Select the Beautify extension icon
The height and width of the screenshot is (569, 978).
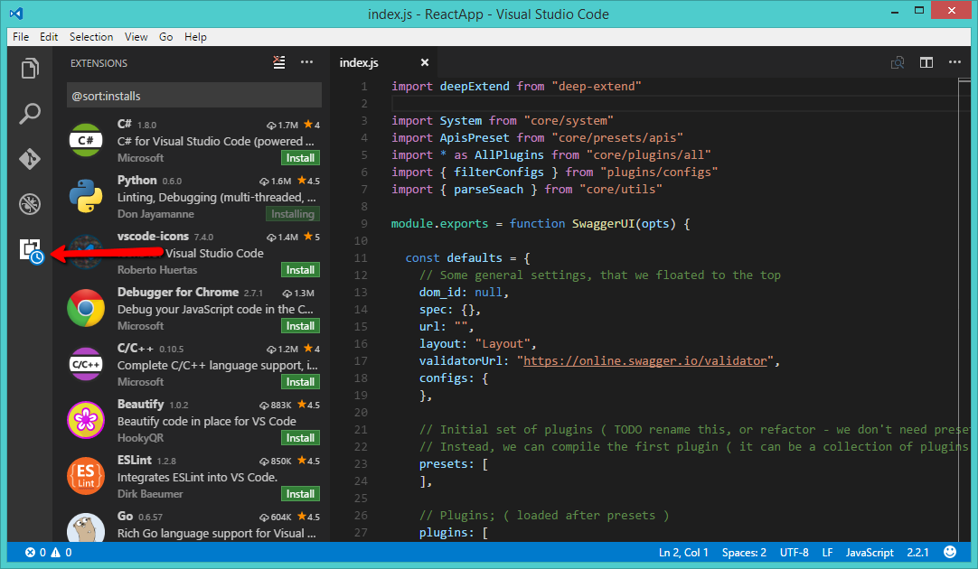(x=86, y=420)
